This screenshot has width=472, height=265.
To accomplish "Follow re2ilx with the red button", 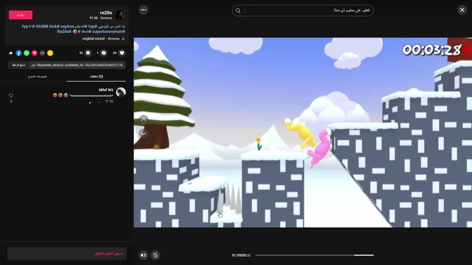I will [x=21, y=15].
